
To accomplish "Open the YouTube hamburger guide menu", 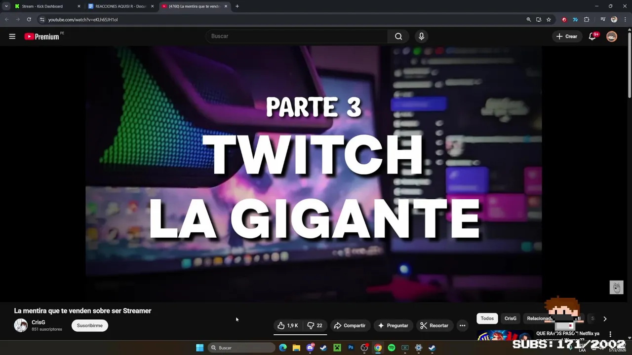I will click(x=12, y=36).
